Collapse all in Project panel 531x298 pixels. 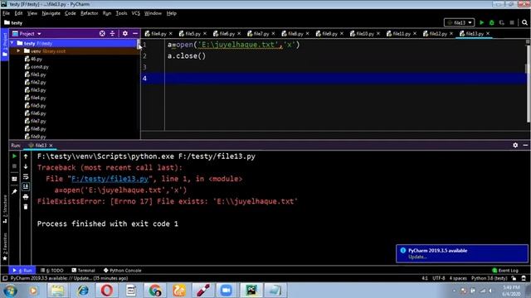coord(113,33)
